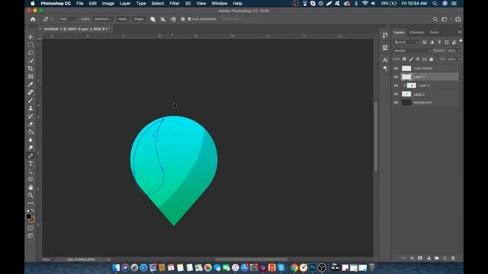Screen dimensions: 488x274
Task: Open the layer filter Kind dropdown
Action: [x=406, y=43]
